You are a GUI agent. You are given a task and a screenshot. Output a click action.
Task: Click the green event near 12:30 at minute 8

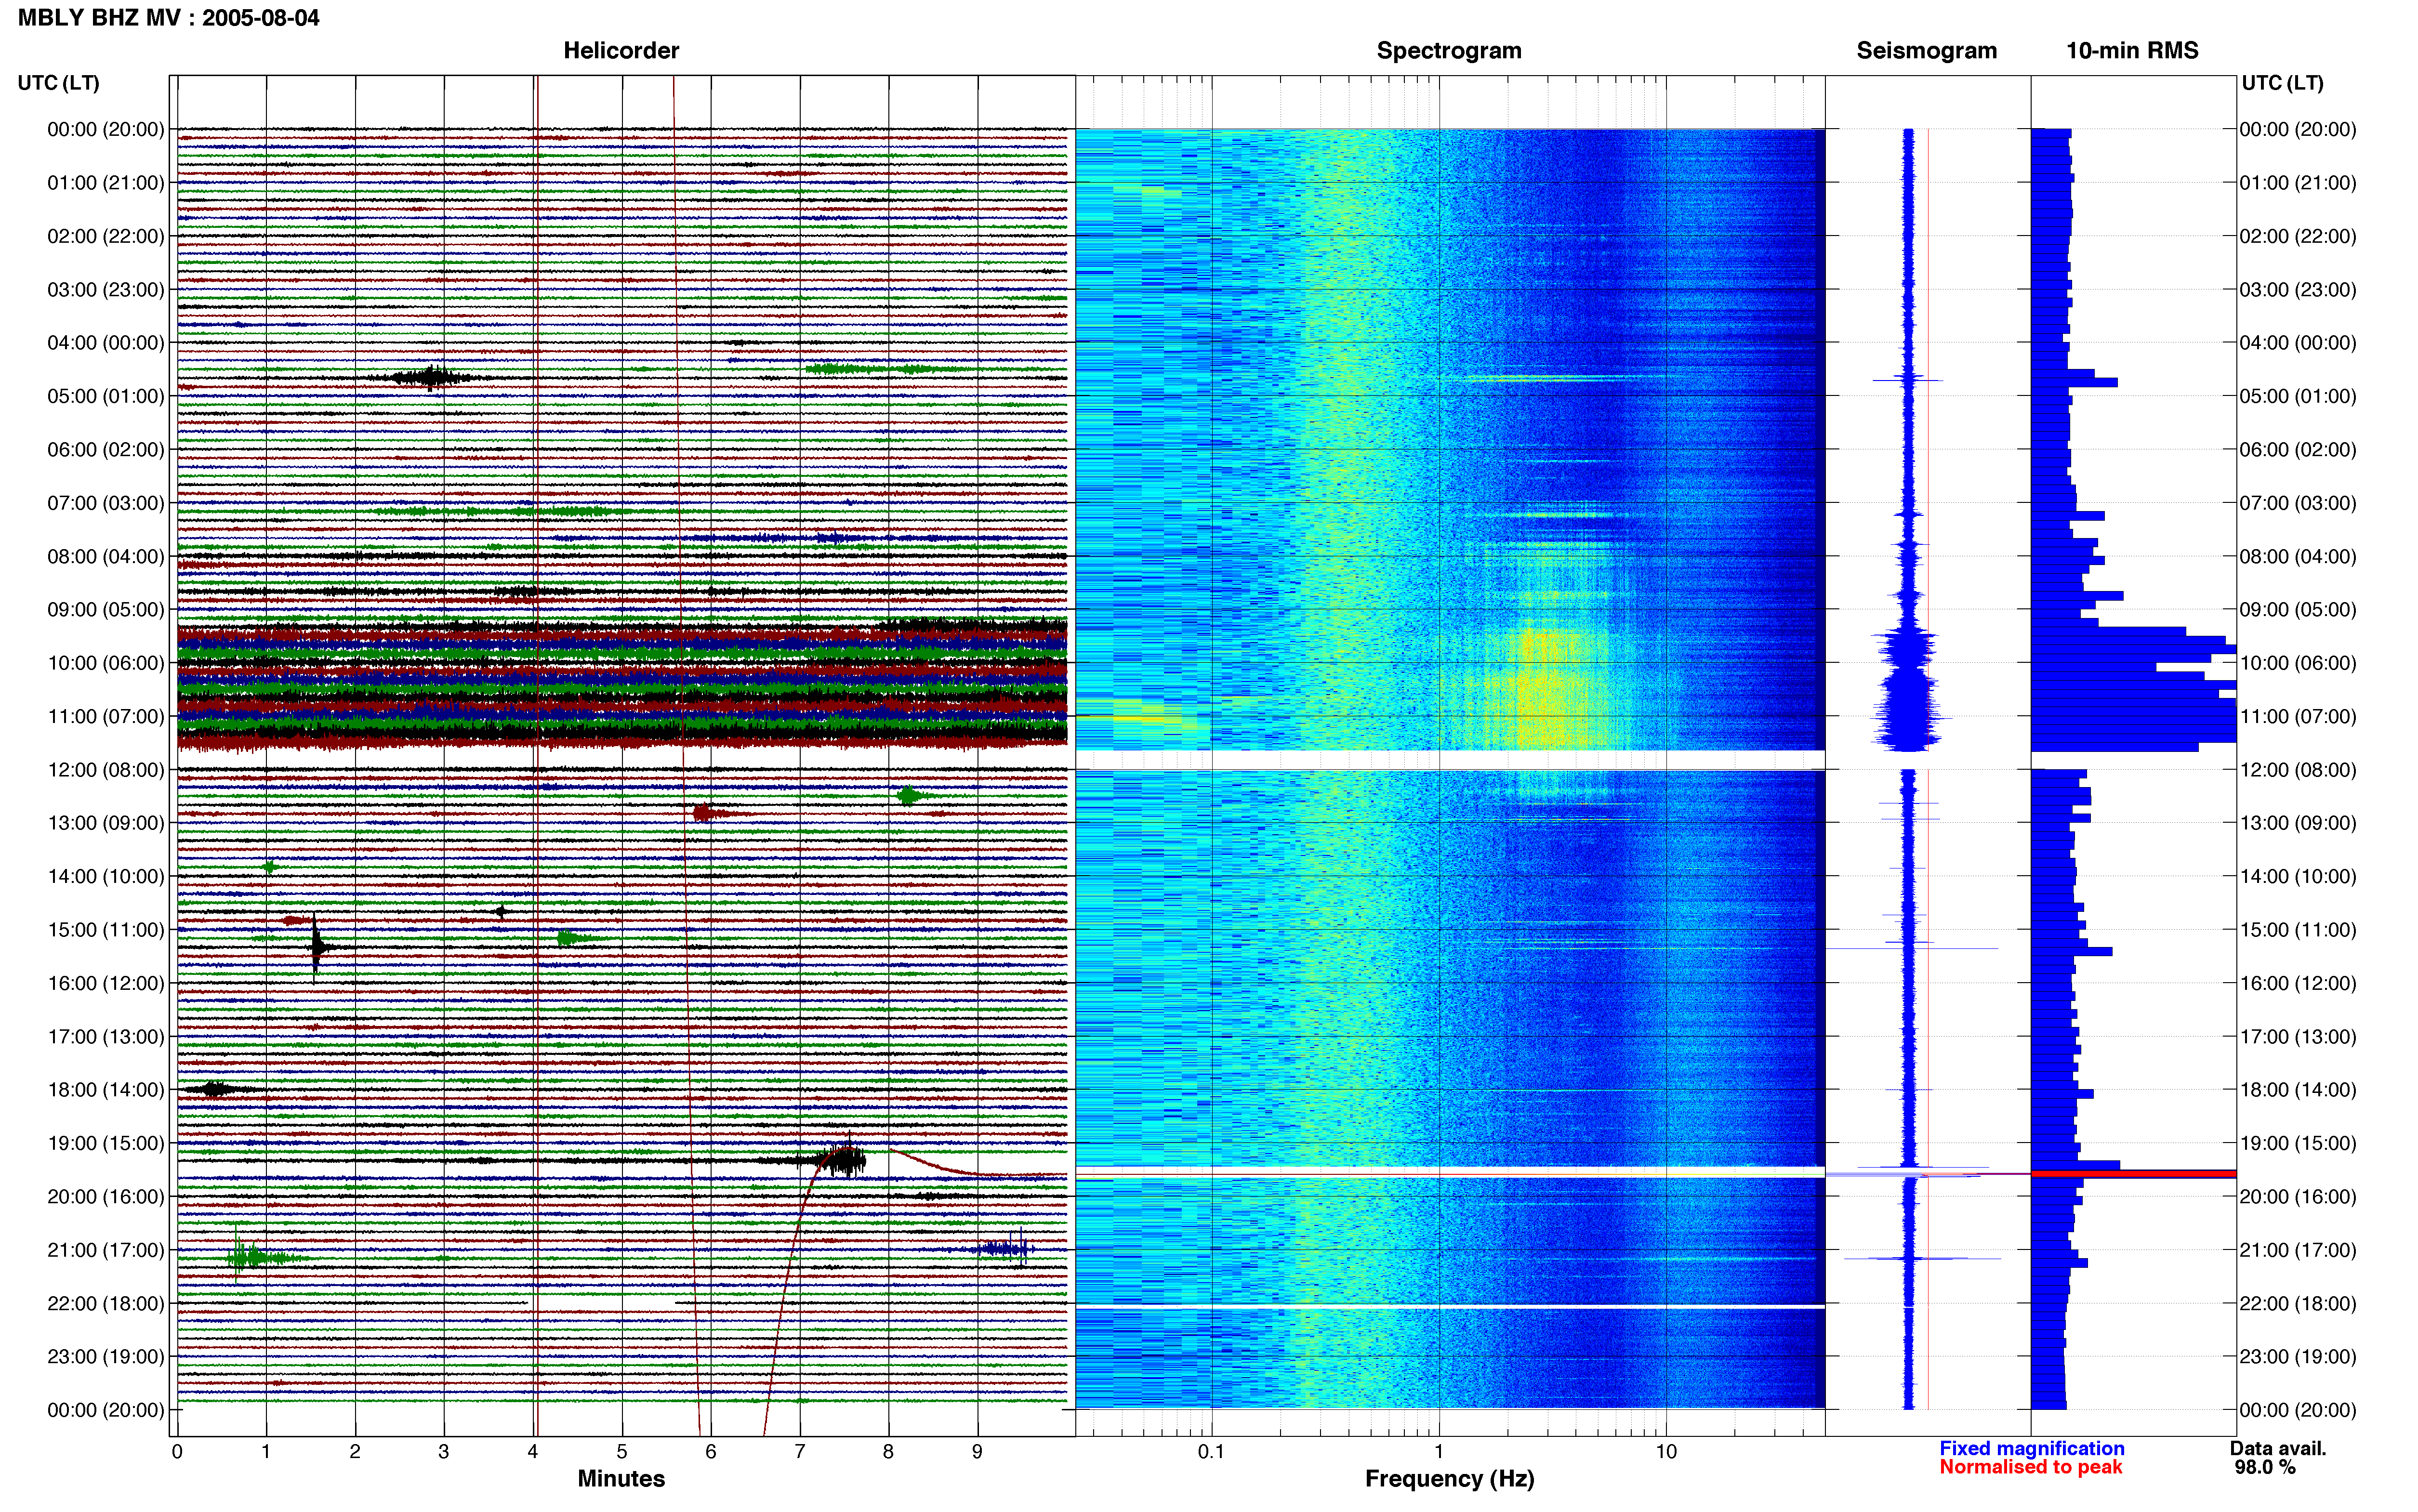pyautogui.click(x=911, y=796)
